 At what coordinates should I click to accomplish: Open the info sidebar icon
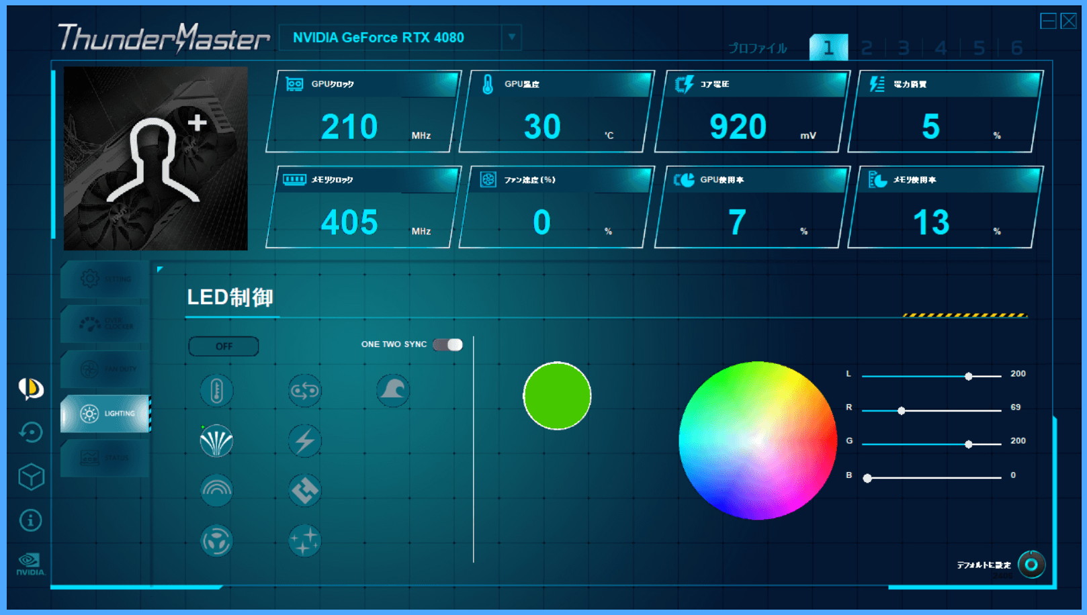point(31,520)
